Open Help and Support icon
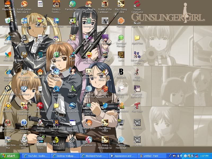This screenshot has width=212, height=159. pyautogui.click(x=24, y=123)
